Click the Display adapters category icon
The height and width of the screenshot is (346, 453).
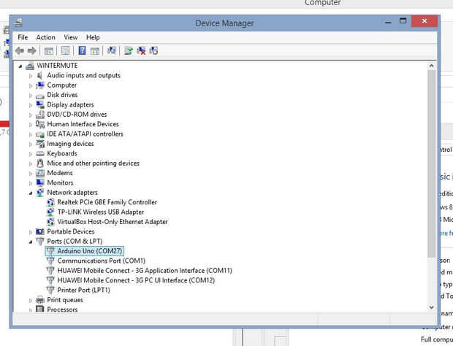click(x=40, y=105)
